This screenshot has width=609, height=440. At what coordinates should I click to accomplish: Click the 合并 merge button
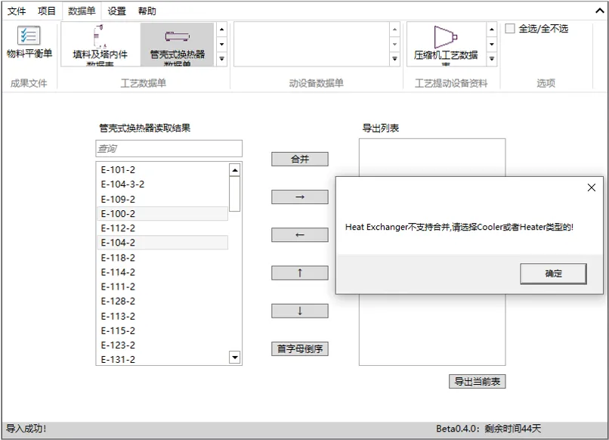pyautogui.click(x=299, y=159)
